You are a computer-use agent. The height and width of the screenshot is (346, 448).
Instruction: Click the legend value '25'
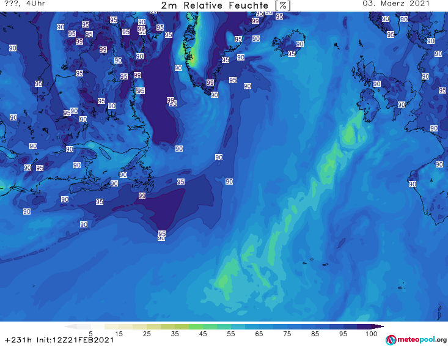tap(147, 334)
